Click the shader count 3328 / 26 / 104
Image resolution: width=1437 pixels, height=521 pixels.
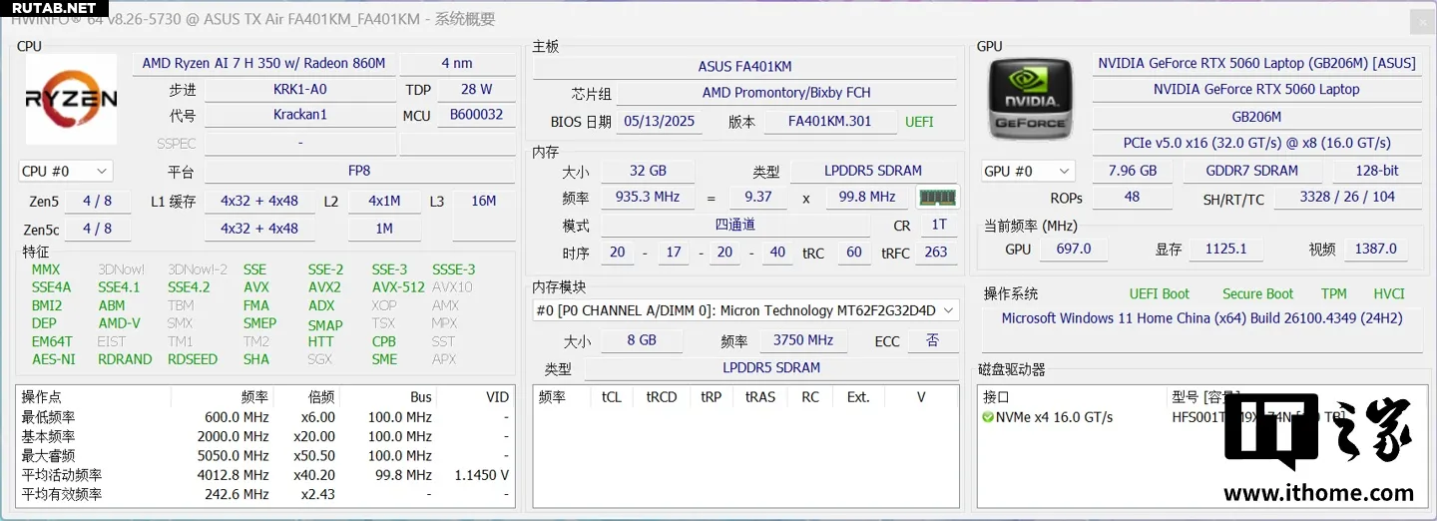[x=1347, y=197]
